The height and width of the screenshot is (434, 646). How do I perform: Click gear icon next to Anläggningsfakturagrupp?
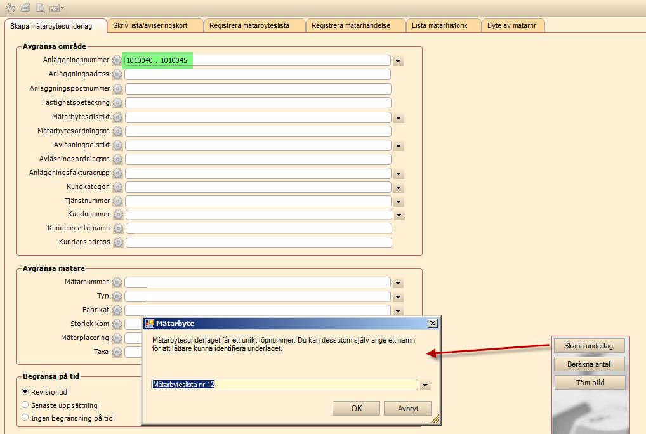[118, 173]
